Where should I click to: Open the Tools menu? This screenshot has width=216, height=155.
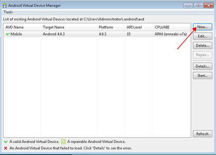pos(8,12)
